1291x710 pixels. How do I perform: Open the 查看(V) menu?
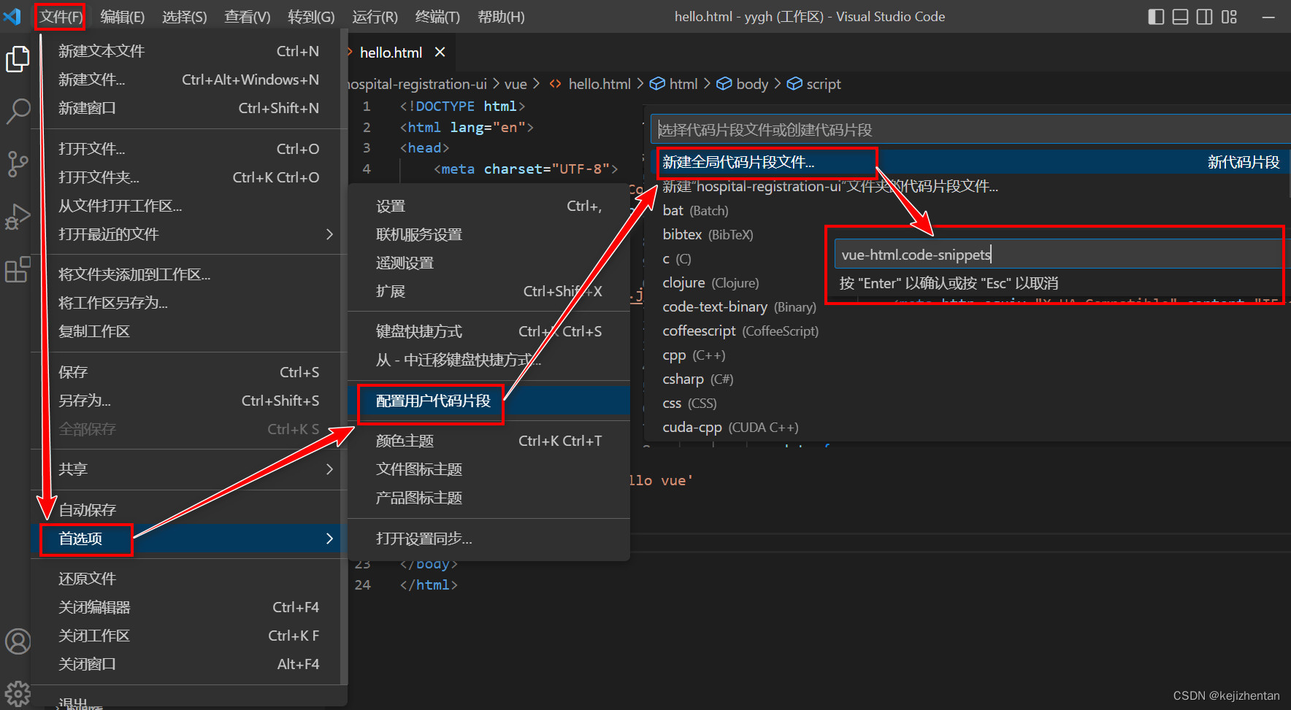[247, 17]
